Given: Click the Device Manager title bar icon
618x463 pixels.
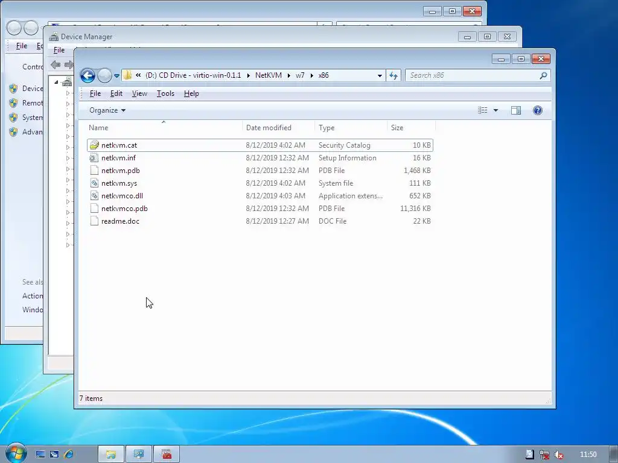Looking at the screenshot, I should (54, 37).
